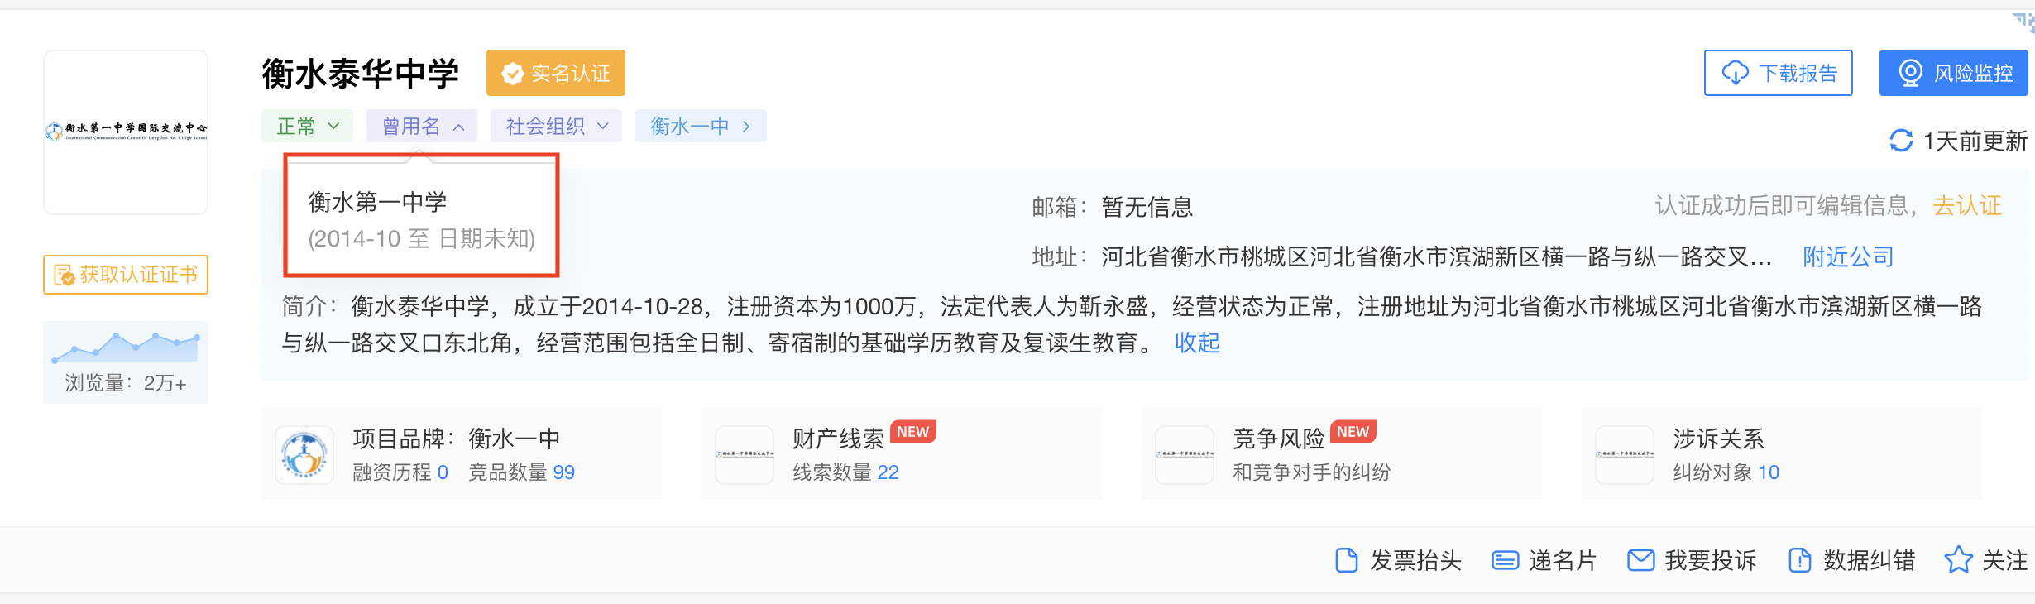Click the thumbnail icon in 涉诉关系 card

(1625, 454)
